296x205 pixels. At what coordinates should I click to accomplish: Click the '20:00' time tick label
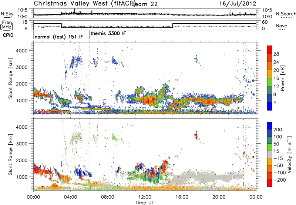pyautogui.click(x=219, y=197)
